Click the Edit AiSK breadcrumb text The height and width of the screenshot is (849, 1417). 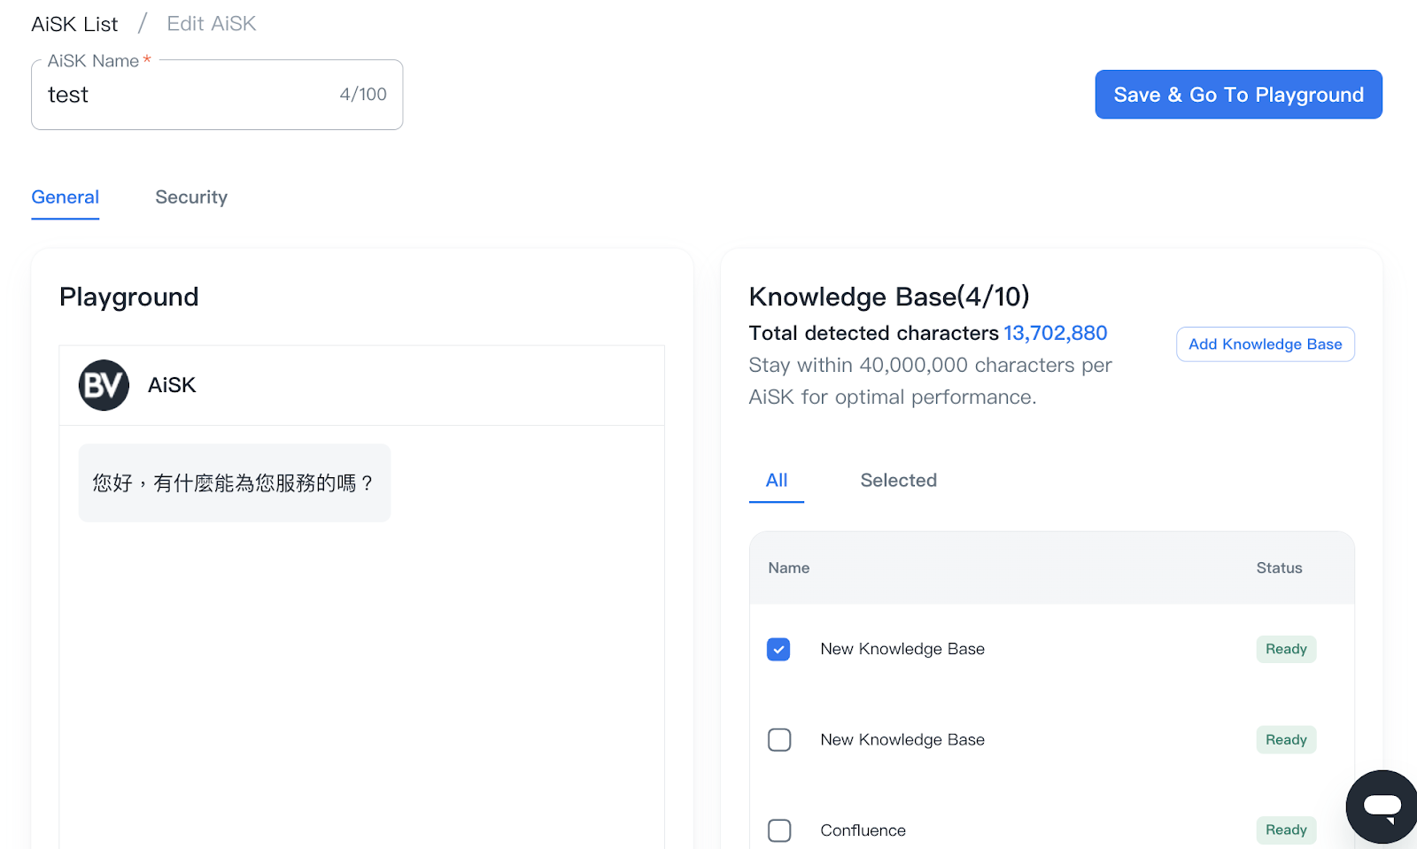tap(211, 24)
